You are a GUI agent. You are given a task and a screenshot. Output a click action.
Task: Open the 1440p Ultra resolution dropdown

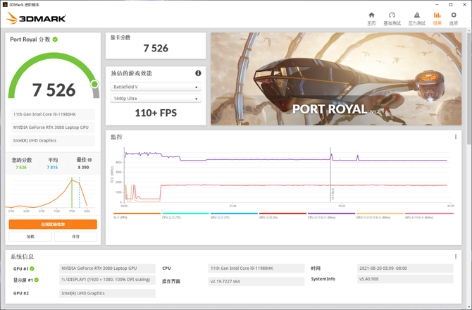[156, 99]
